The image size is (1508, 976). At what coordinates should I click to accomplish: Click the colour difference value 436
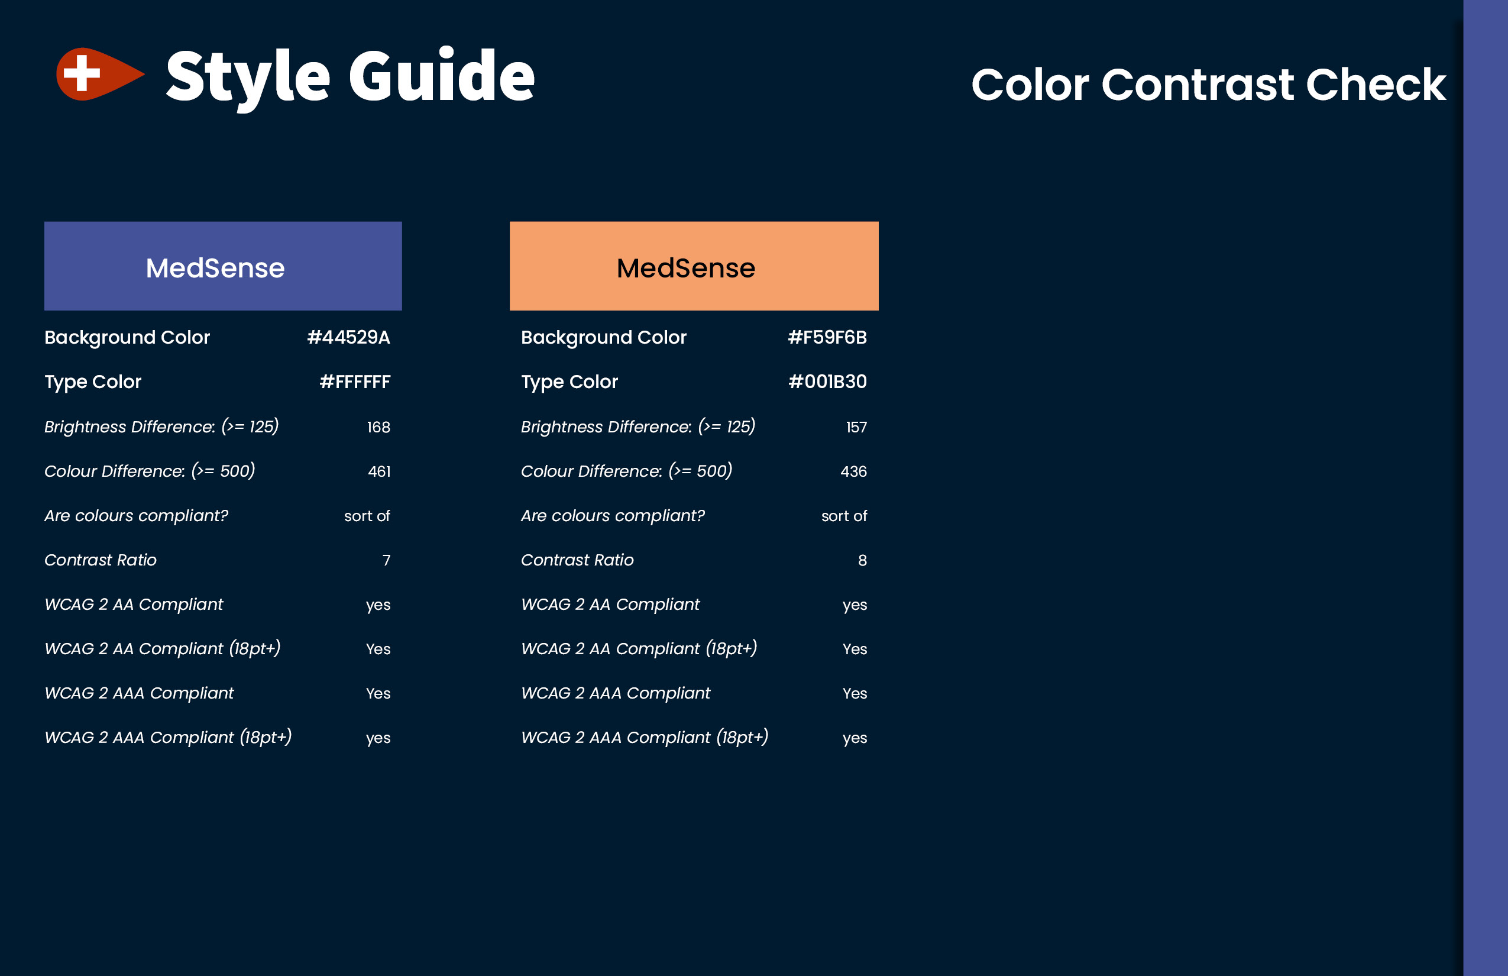pos(853,471)
